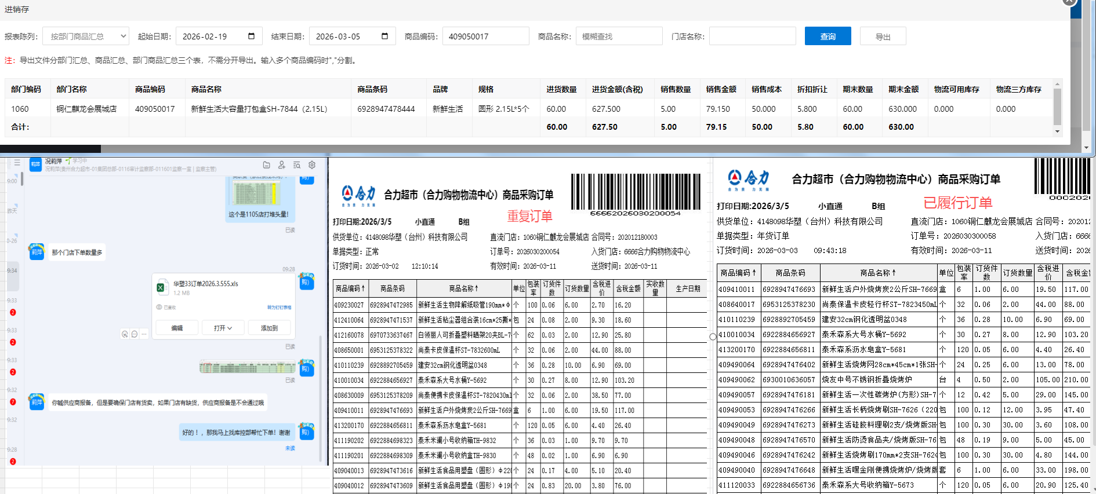Screen dimensions: 1096x494
Task: Click the reply bubble icon under file message
Action: (x=135, y=334)
